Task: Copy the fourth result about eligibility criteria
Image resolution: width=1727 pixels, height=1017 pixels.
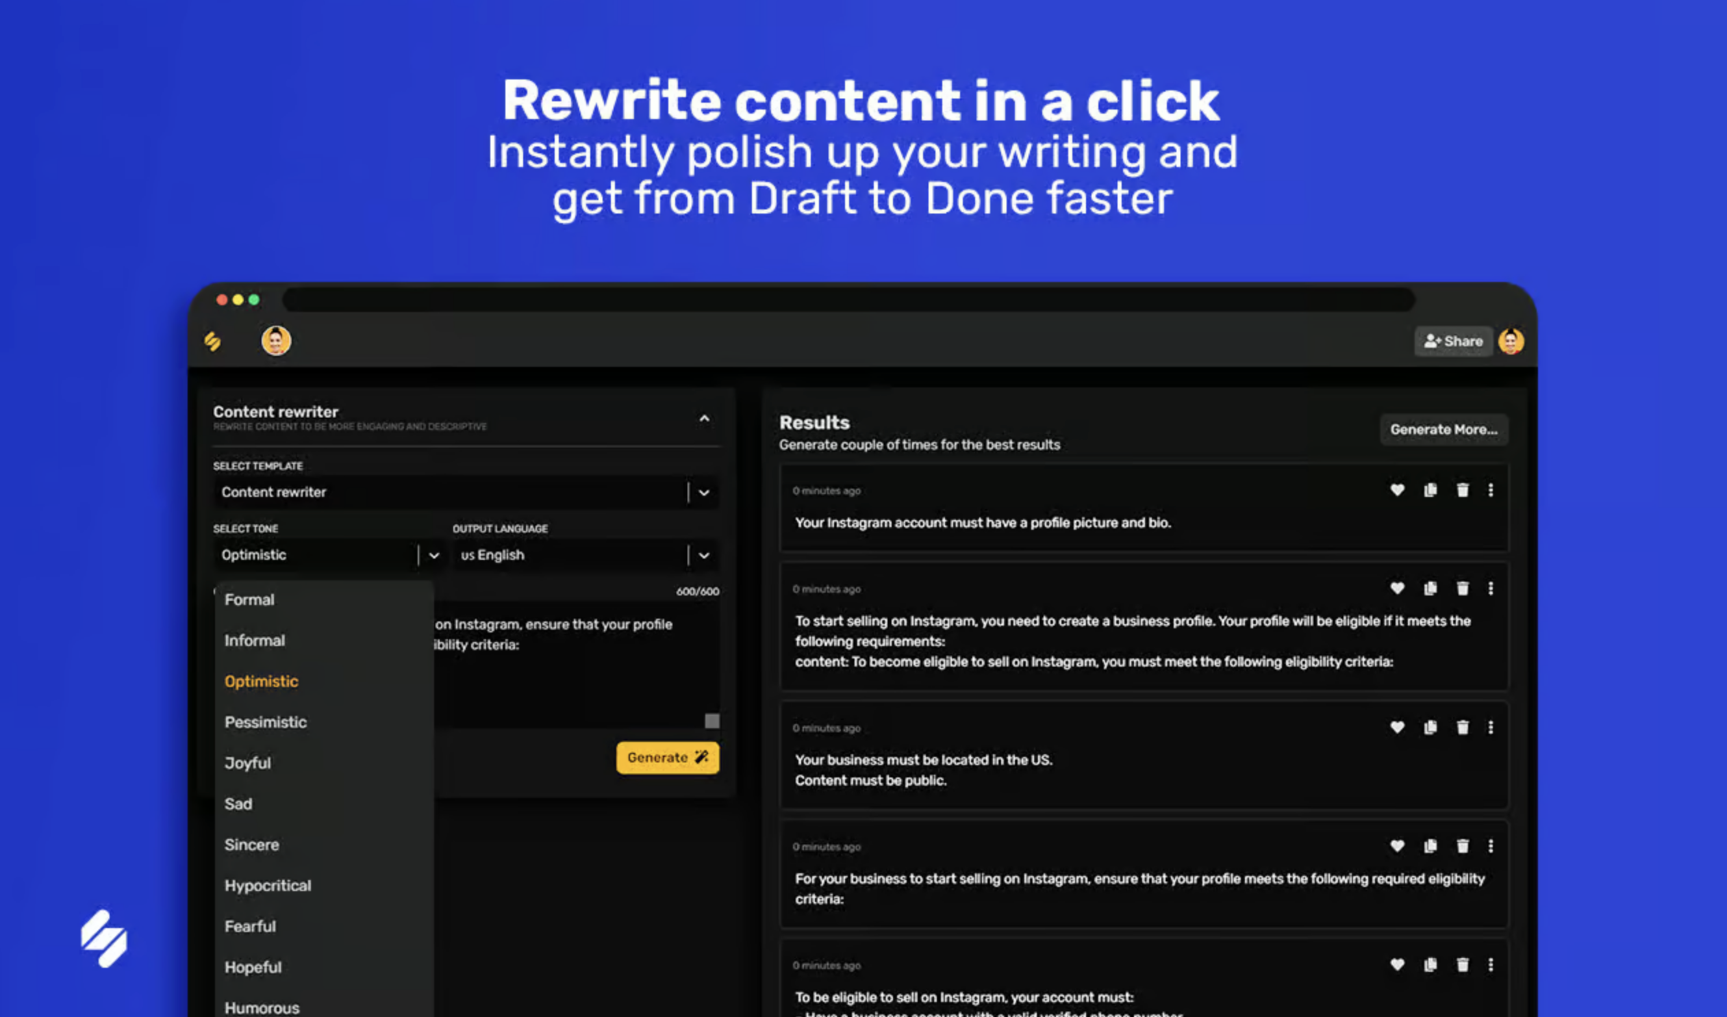Action: (1430, 846)
